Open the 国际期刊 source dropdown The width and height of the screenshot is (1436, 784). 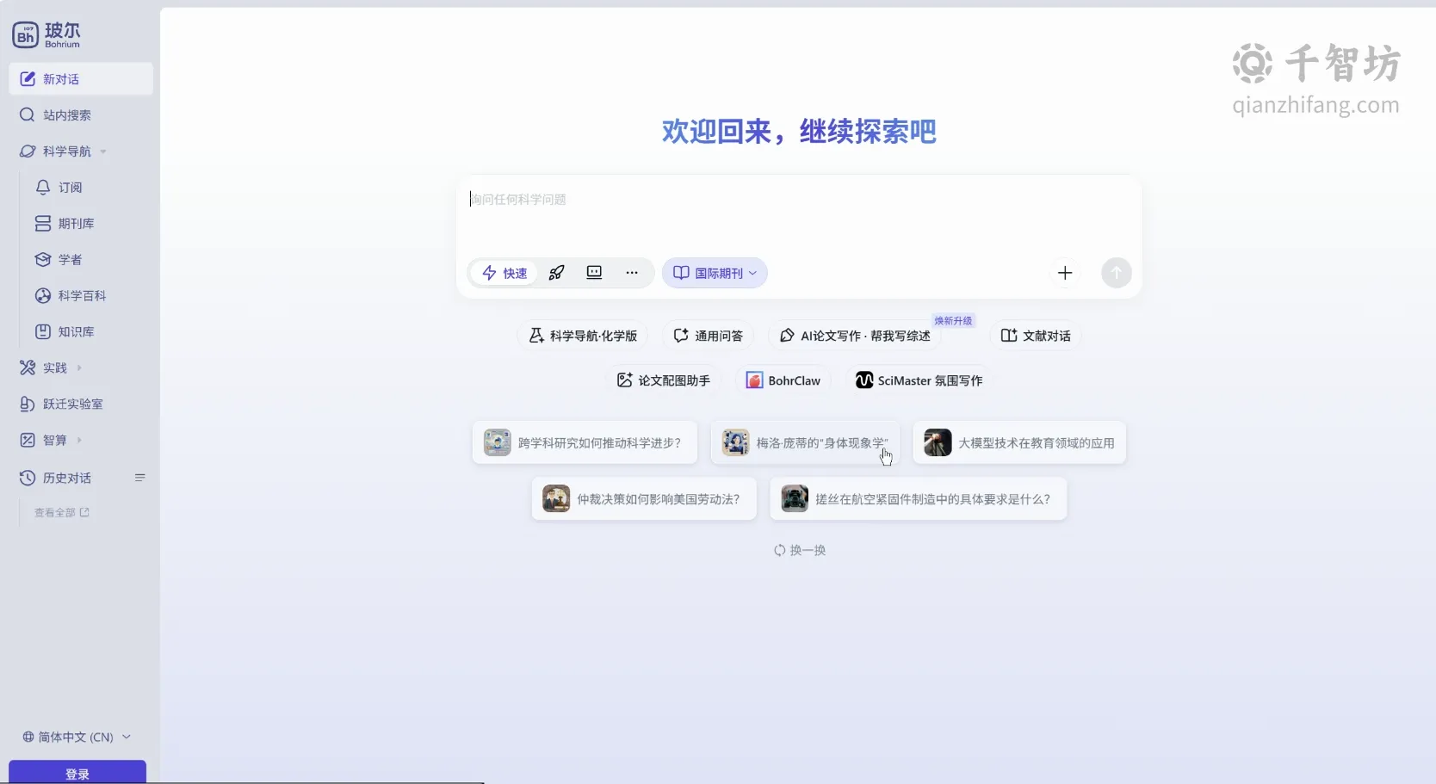(715, 274)
